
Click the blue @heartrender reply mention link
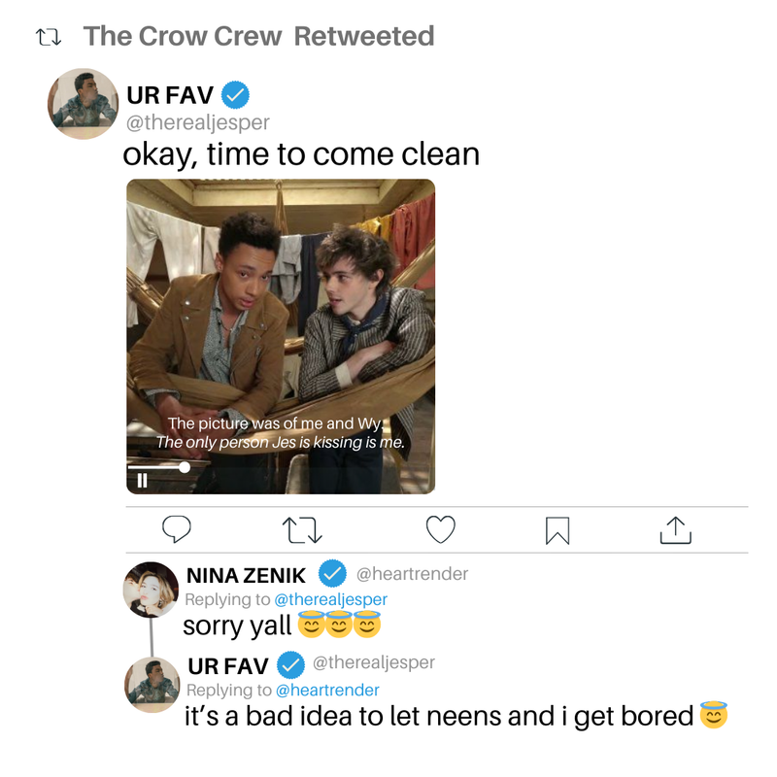tap(327, 690)
